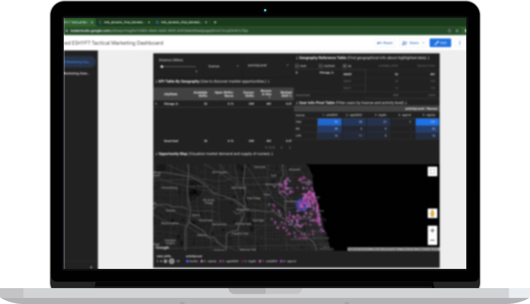Click highlighted CNA first pivot cell
530x304 pixels.
[x=329, y=122]
